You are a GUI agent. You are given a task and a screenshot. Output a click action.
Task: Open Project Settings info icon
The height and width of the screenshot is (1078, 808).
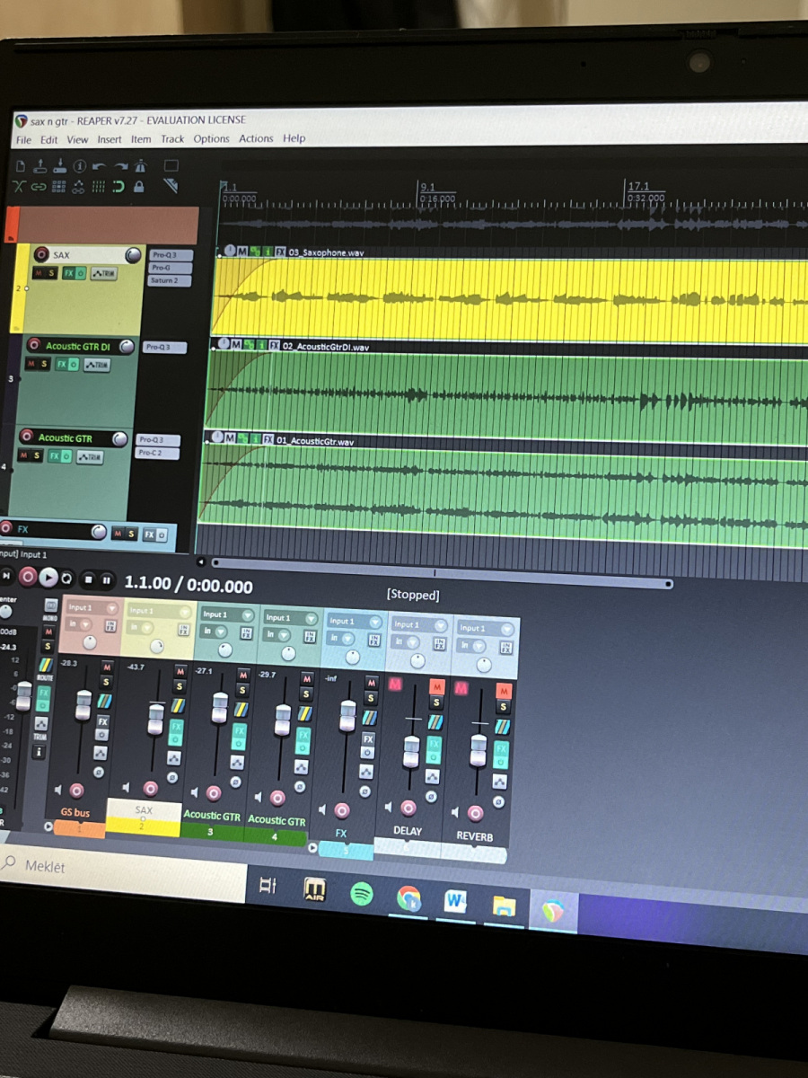[80, 166]
